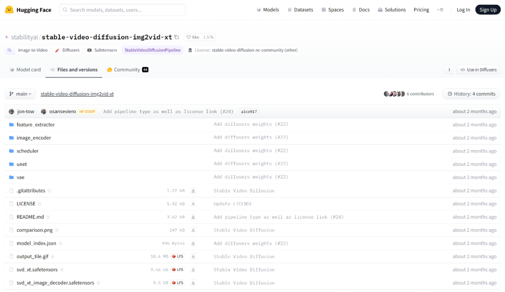Image resolution: width=505 pixels, height=292 pixels.
Task: Click the License tag
Action: [x=243, y=50]
